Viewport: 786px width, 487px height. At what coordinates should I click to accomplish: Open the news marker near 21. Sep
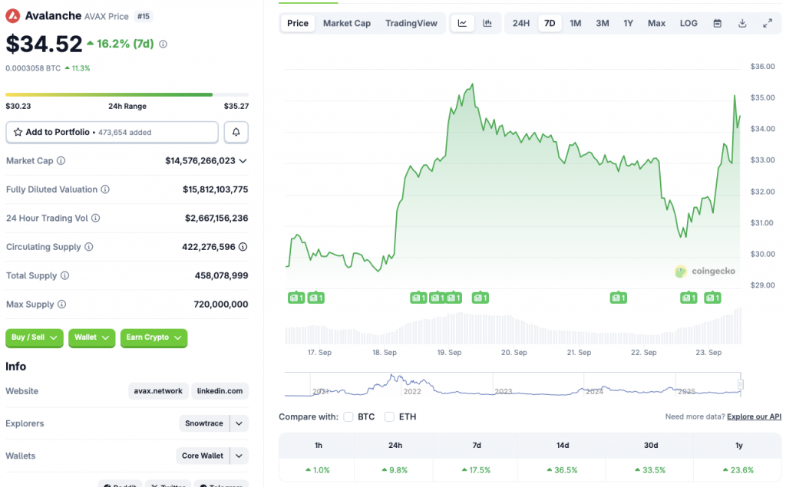pyautogui.click(x=618, y=298)
